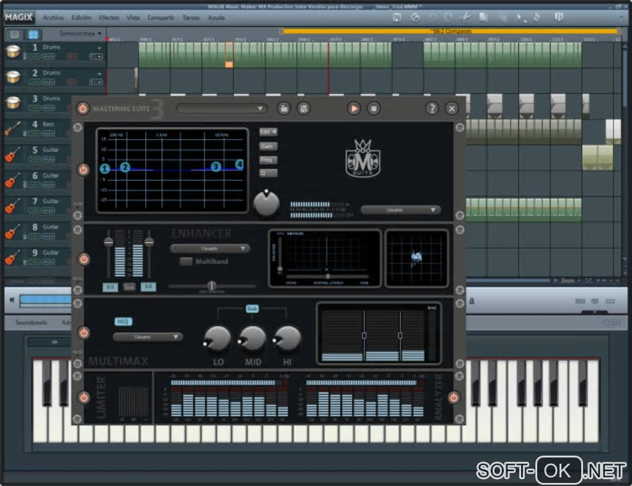632x486 pixels.
Task: Open track 1 FX dropdown
Action: pos(96,56)
